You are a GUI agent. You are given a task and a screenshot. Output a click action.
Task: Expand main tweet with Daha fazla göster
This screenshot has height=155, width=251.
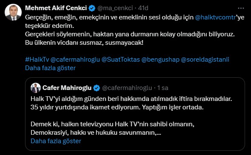click(50, 68)
